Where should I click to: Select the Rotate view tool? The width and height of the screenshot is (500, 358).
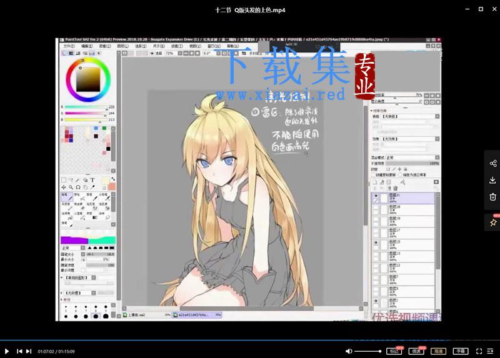coord(77,187)
